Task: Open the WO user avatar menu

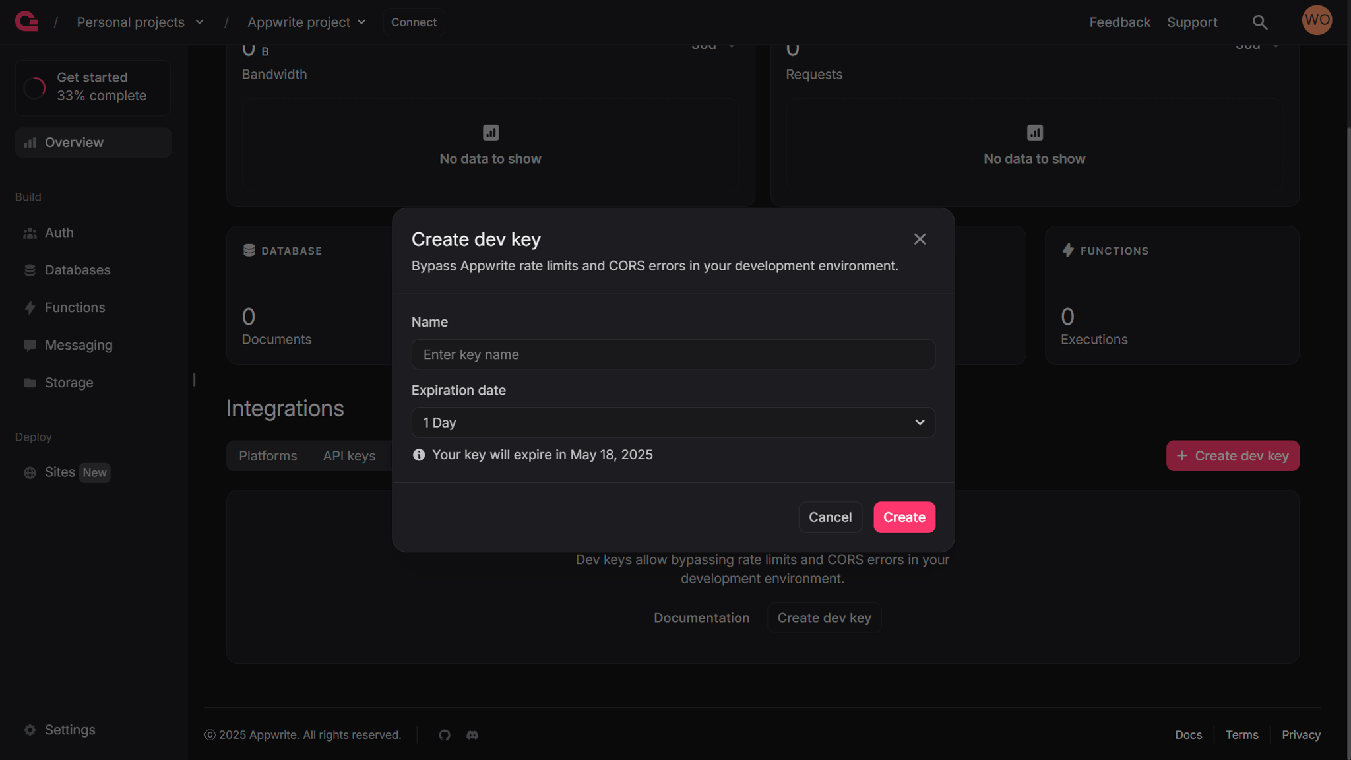Action: (1317, 20)
